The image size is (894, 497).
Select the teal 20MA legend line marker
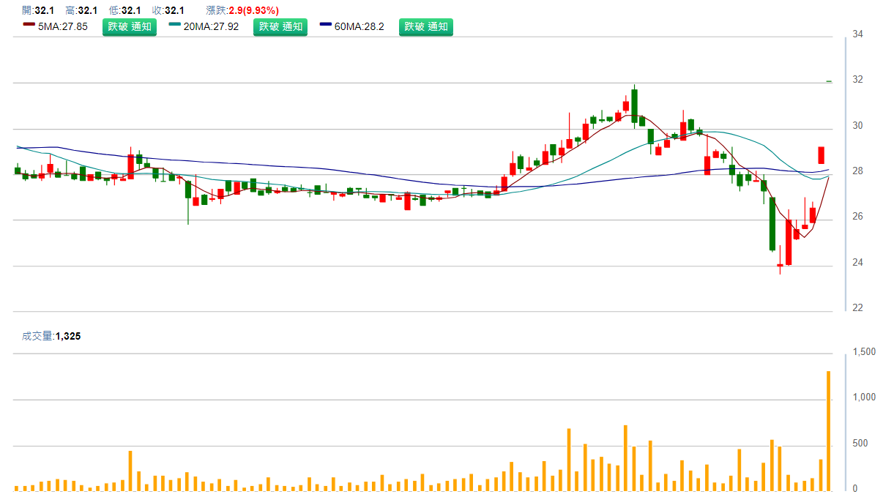point(175,24)
